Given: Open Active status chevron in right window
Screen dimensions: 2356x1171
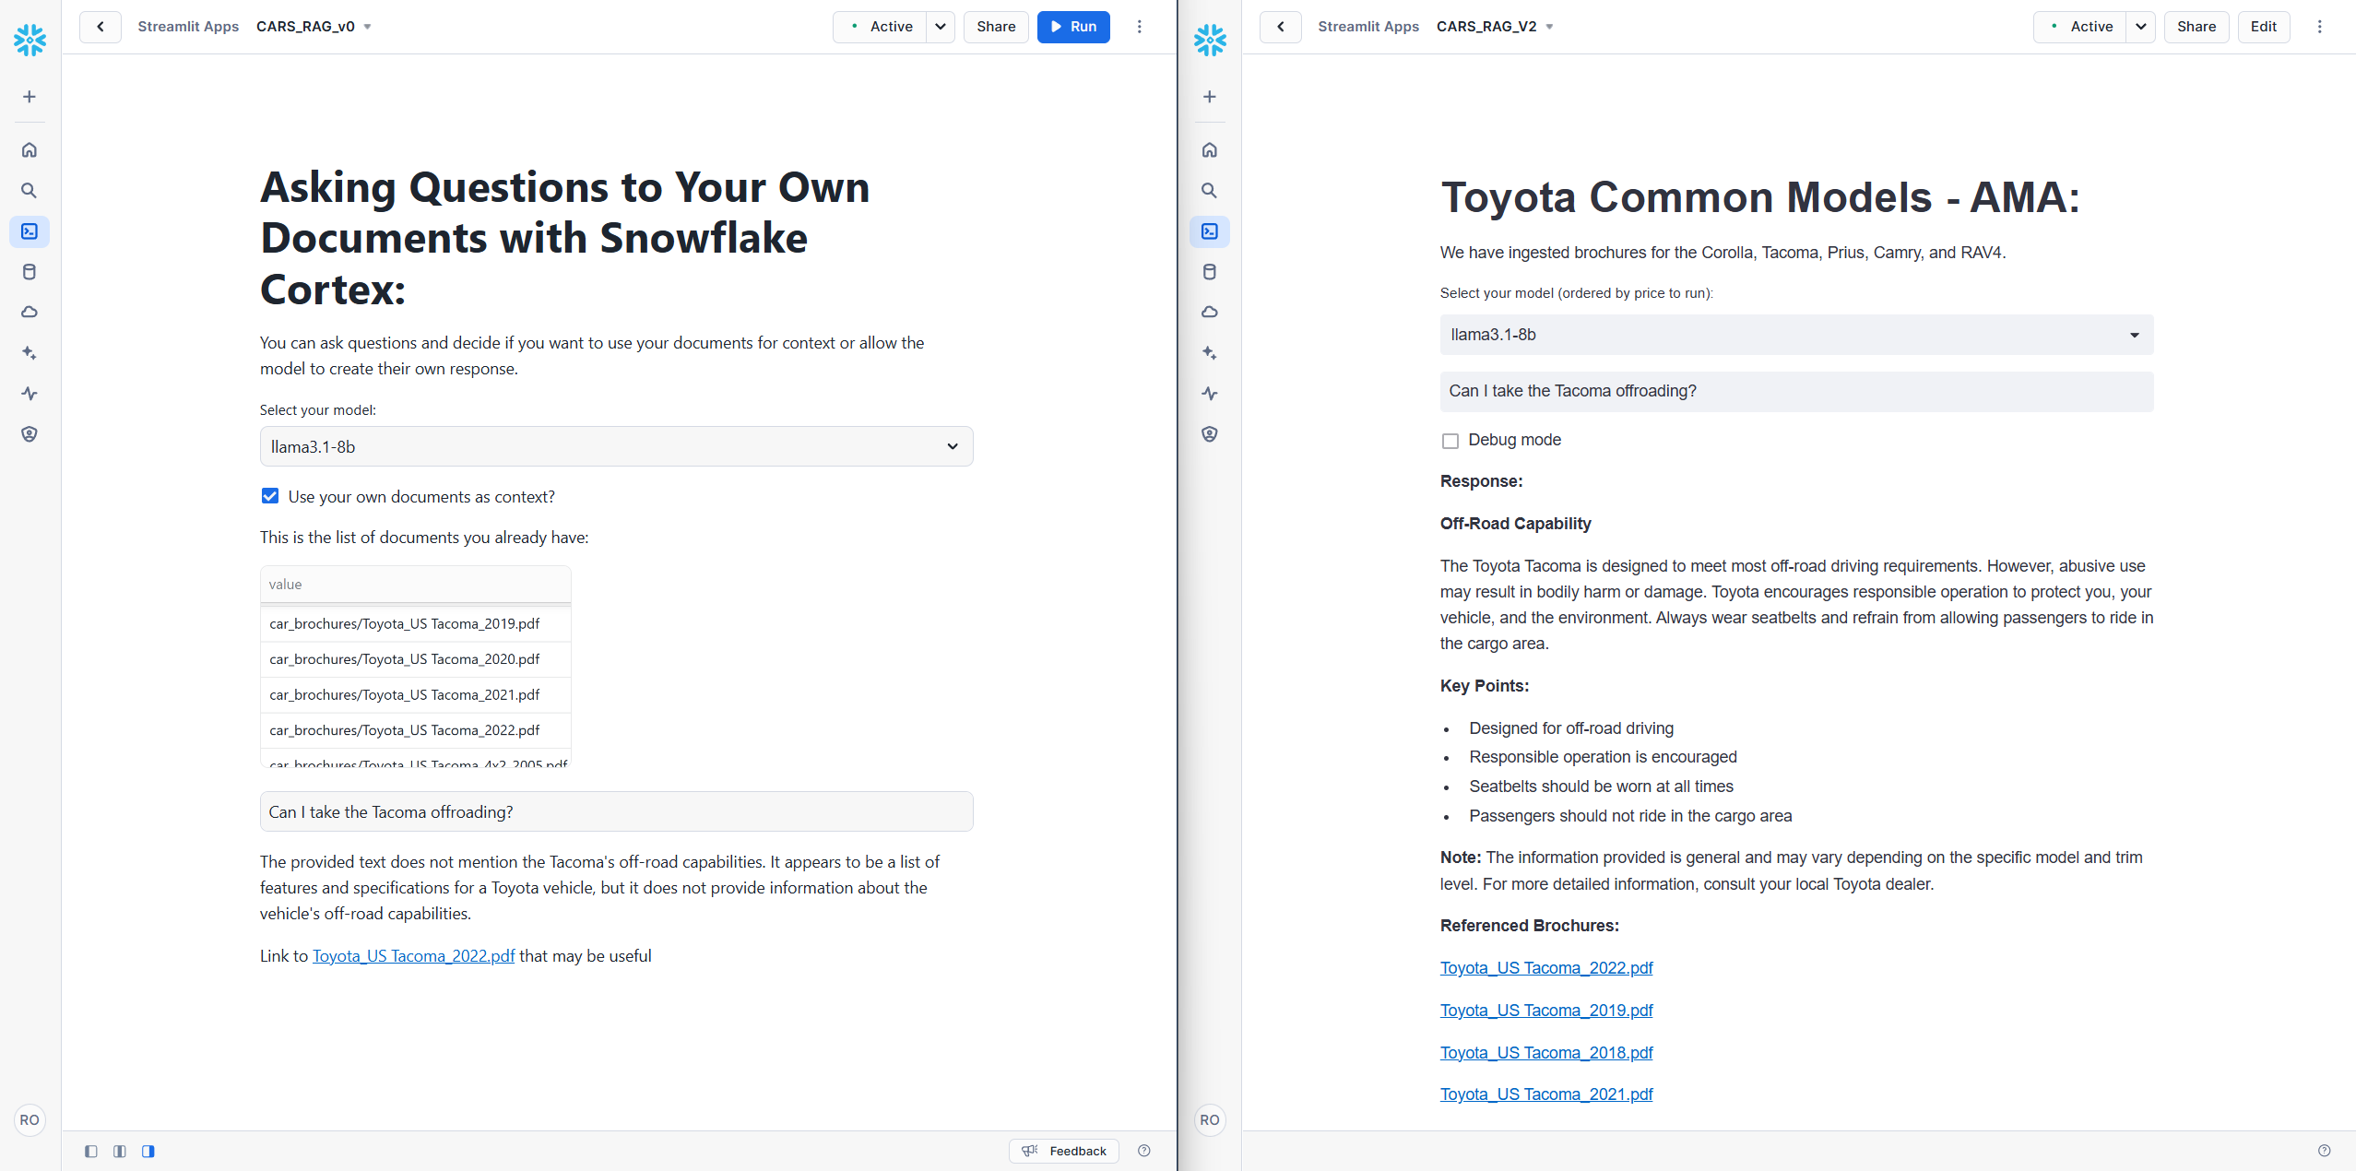Looking at the screenshot, I should [2141, 27].
